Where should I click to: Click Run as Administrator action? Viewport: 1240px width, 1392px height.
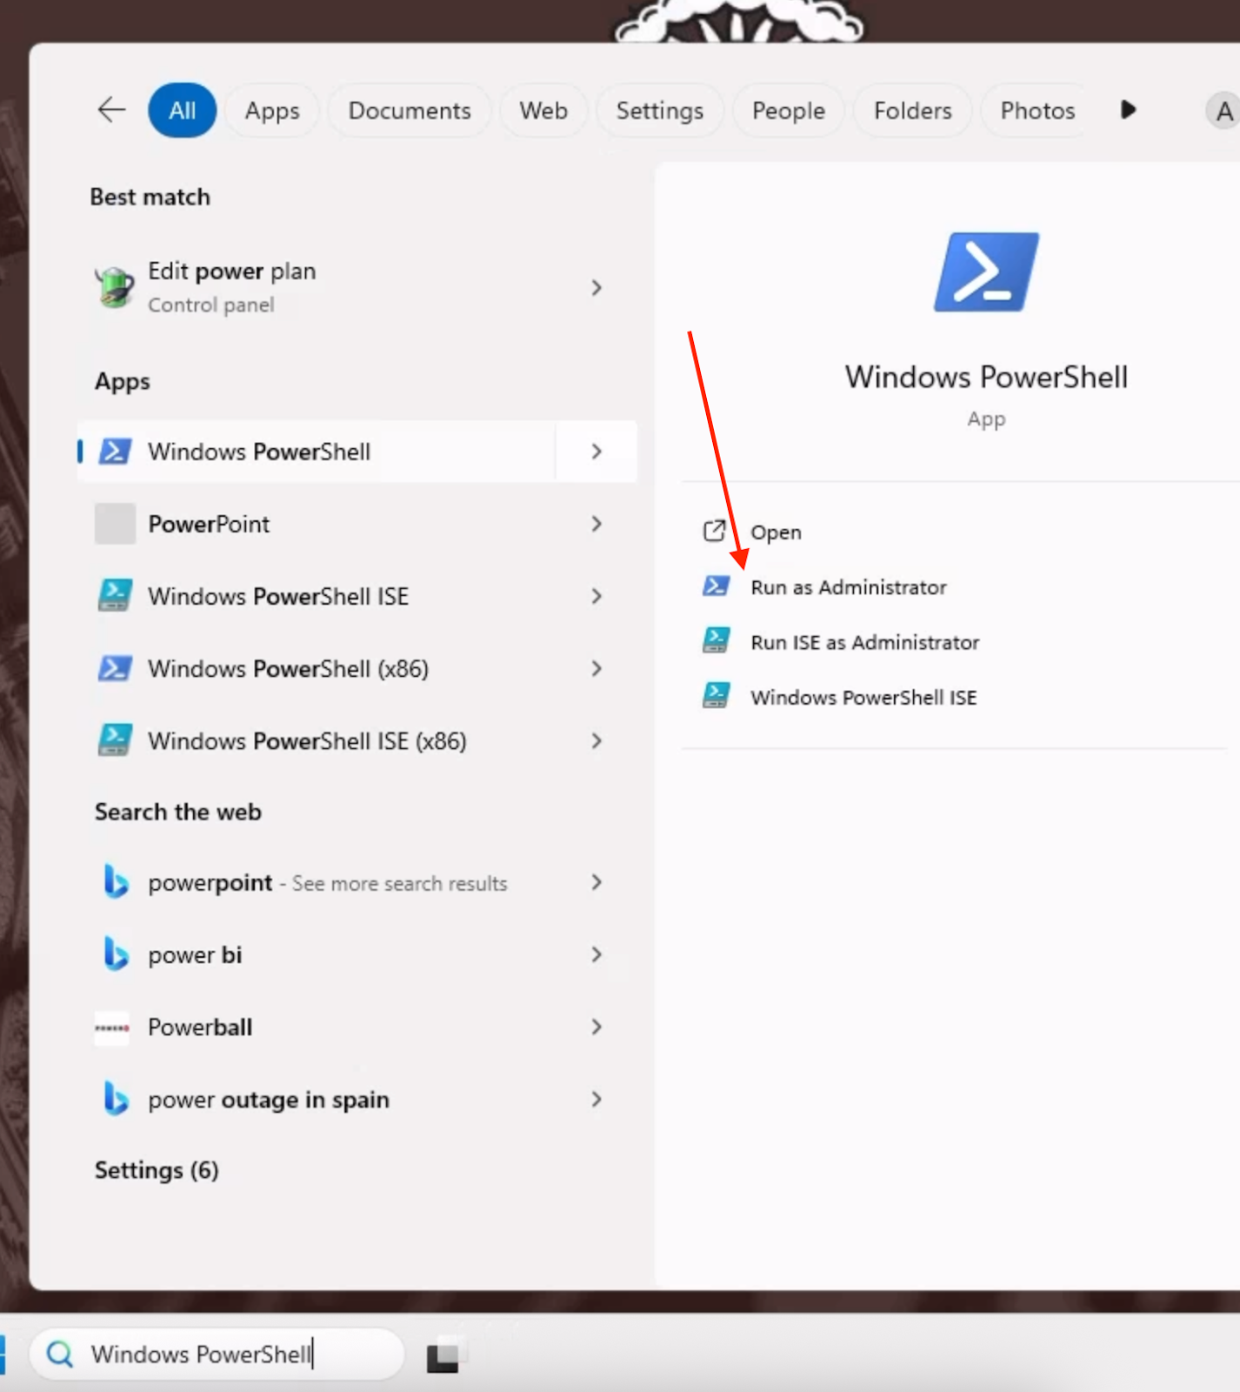(849, 587)
